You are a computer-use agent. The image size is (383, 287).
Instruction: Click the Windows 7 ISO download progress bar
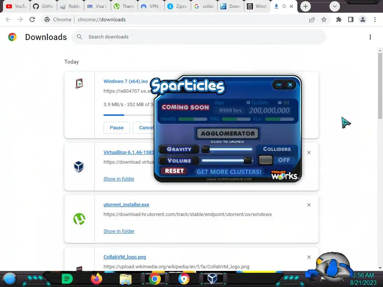pos(129,115)
